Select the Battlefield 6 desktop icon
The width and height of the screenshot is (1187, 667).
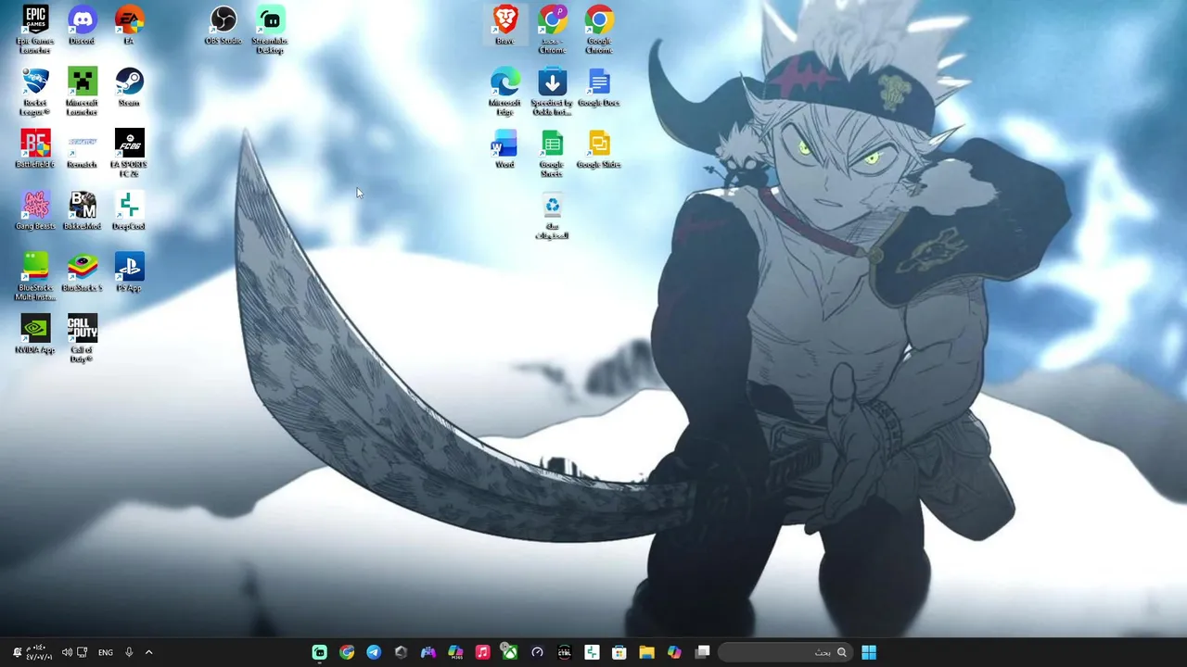tap(35, 148)
